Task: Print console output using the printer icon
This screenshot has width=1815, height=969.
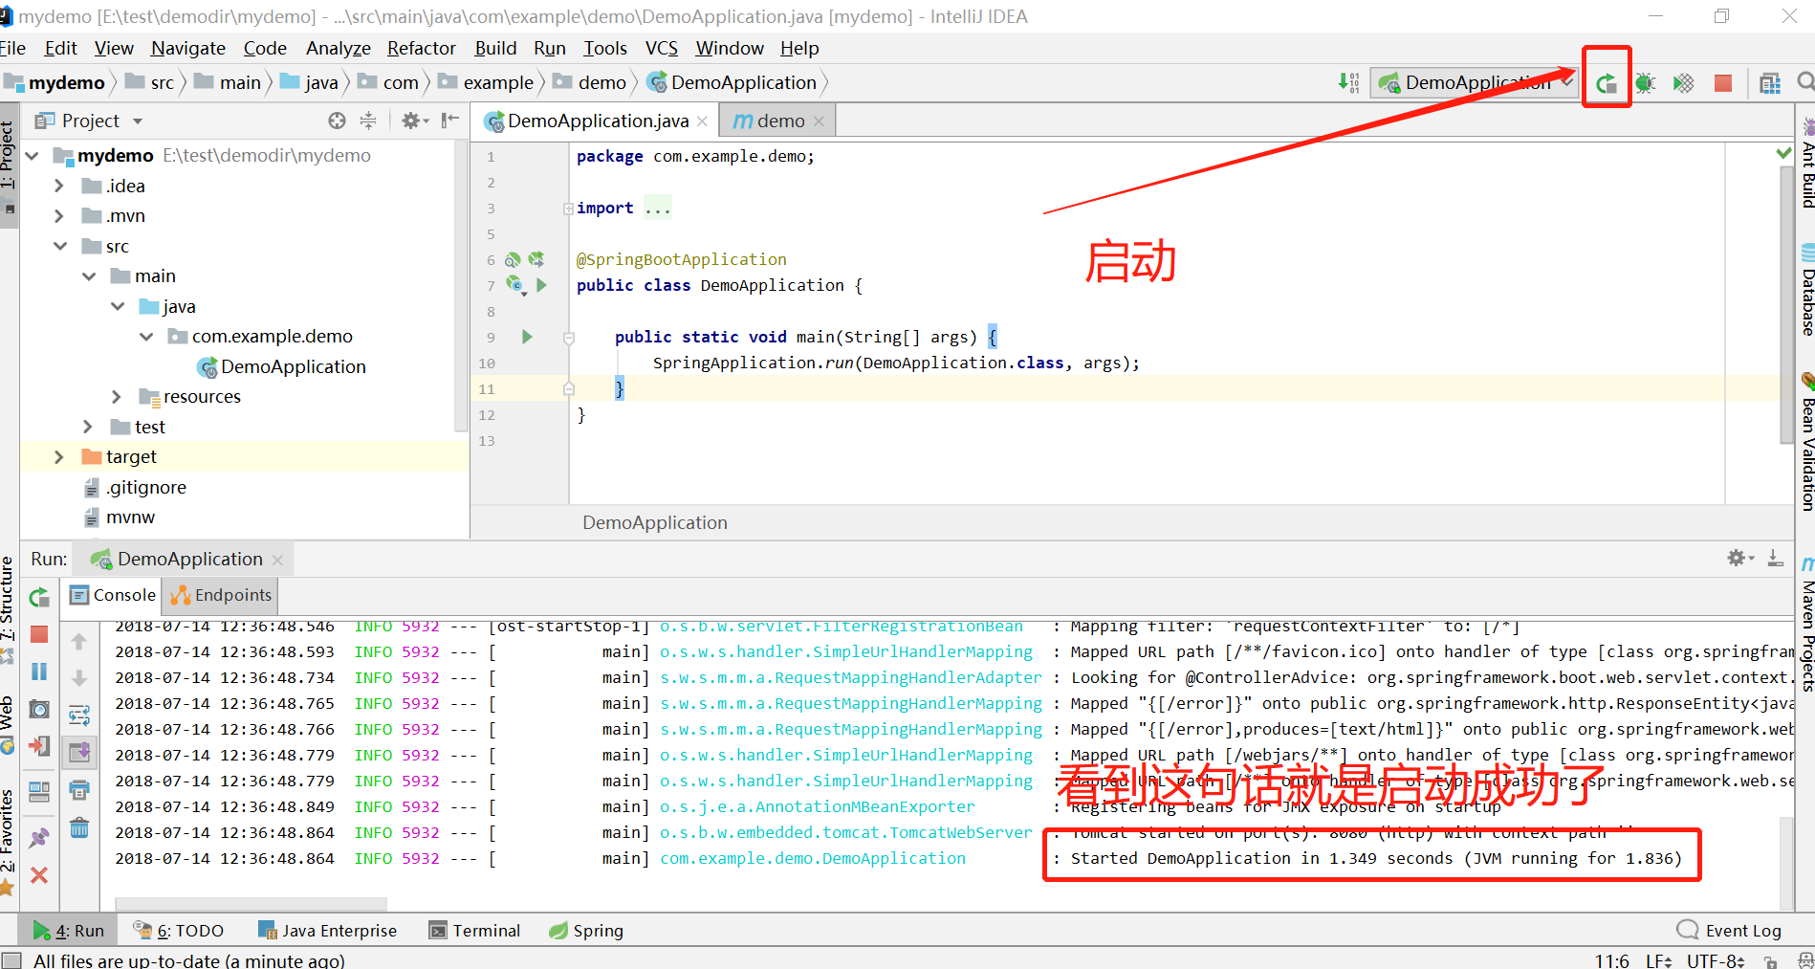Action: [x=79, y=790]
